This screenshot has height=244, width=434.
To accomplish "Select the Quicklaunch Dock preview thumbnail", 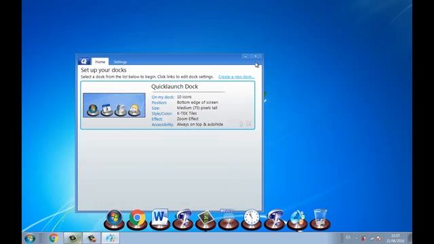I will click(114, 106).
